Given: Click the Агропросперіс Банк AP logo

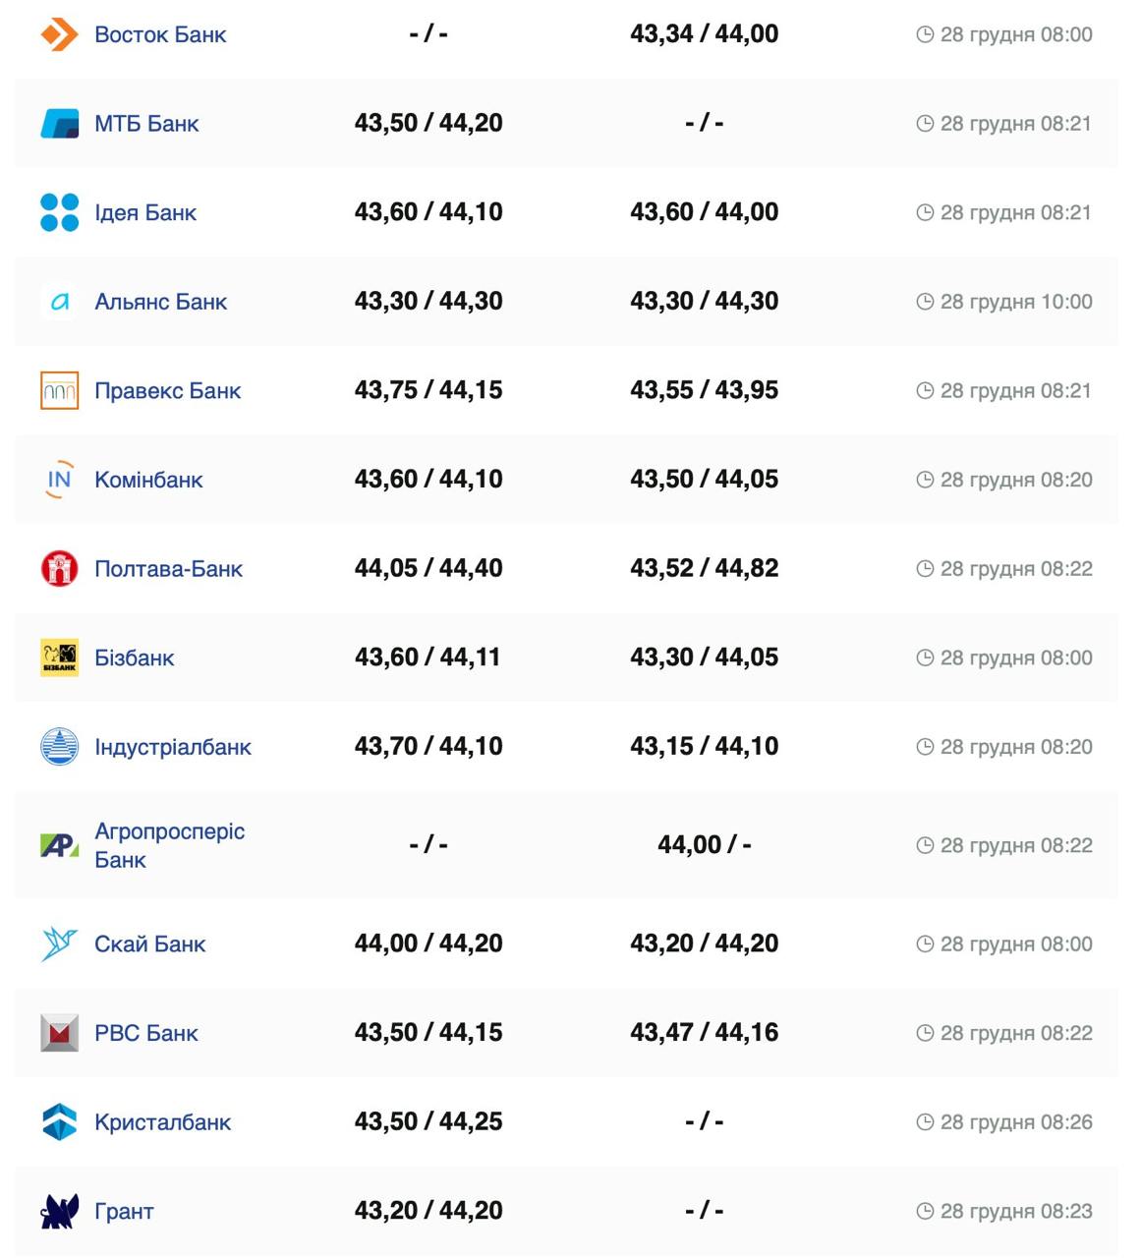Looking at the screenshot, I should [x=59, y=845].
